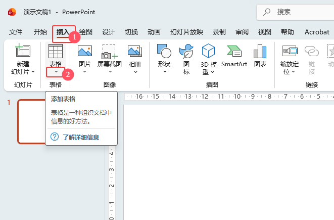The image size is (334, 220).
Task: Click the 演示文稿1 title text
Action: pyautogui.click(x=37, y=12)
